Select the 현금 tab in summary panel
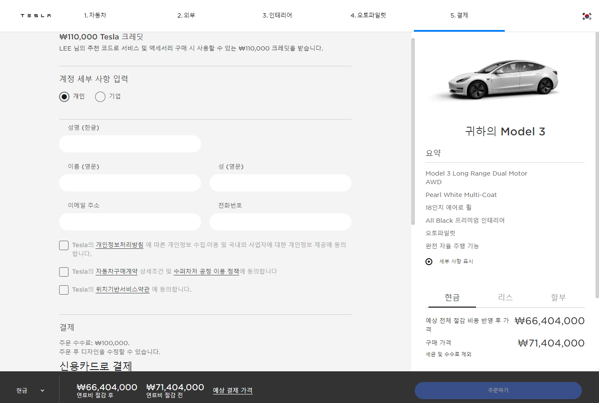This screenshot has height=403, width=599. (x=452, y=298)
